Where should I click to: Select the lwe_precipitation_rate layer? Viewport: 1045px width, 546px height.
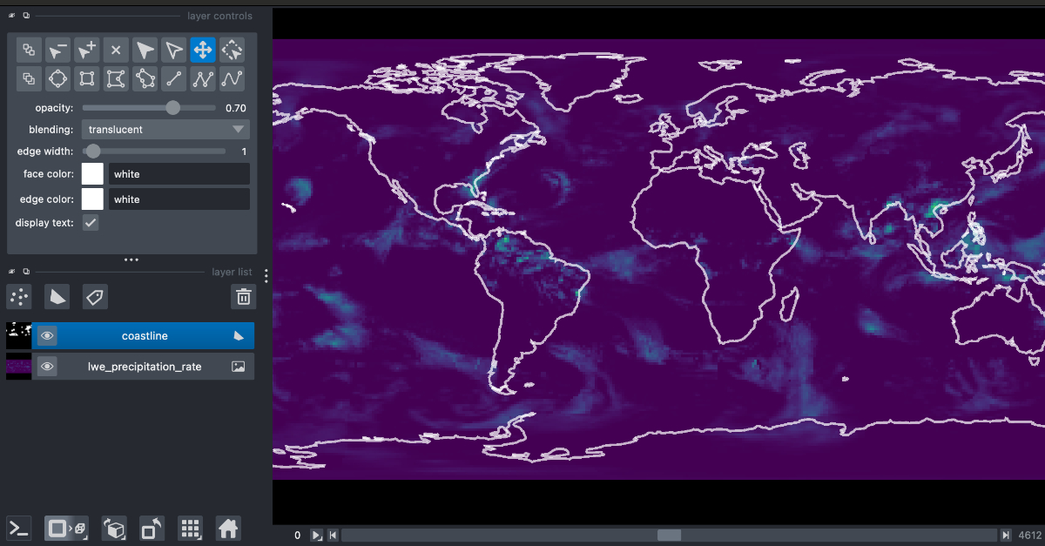[144, 366]
